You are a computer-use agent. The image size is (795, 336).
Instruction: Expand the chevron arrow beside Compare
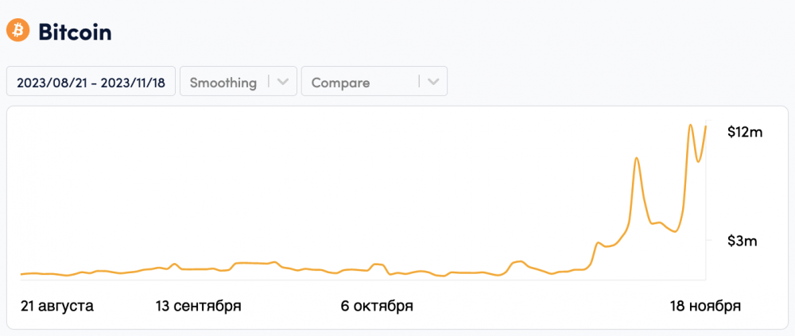(x=432, y=82)
